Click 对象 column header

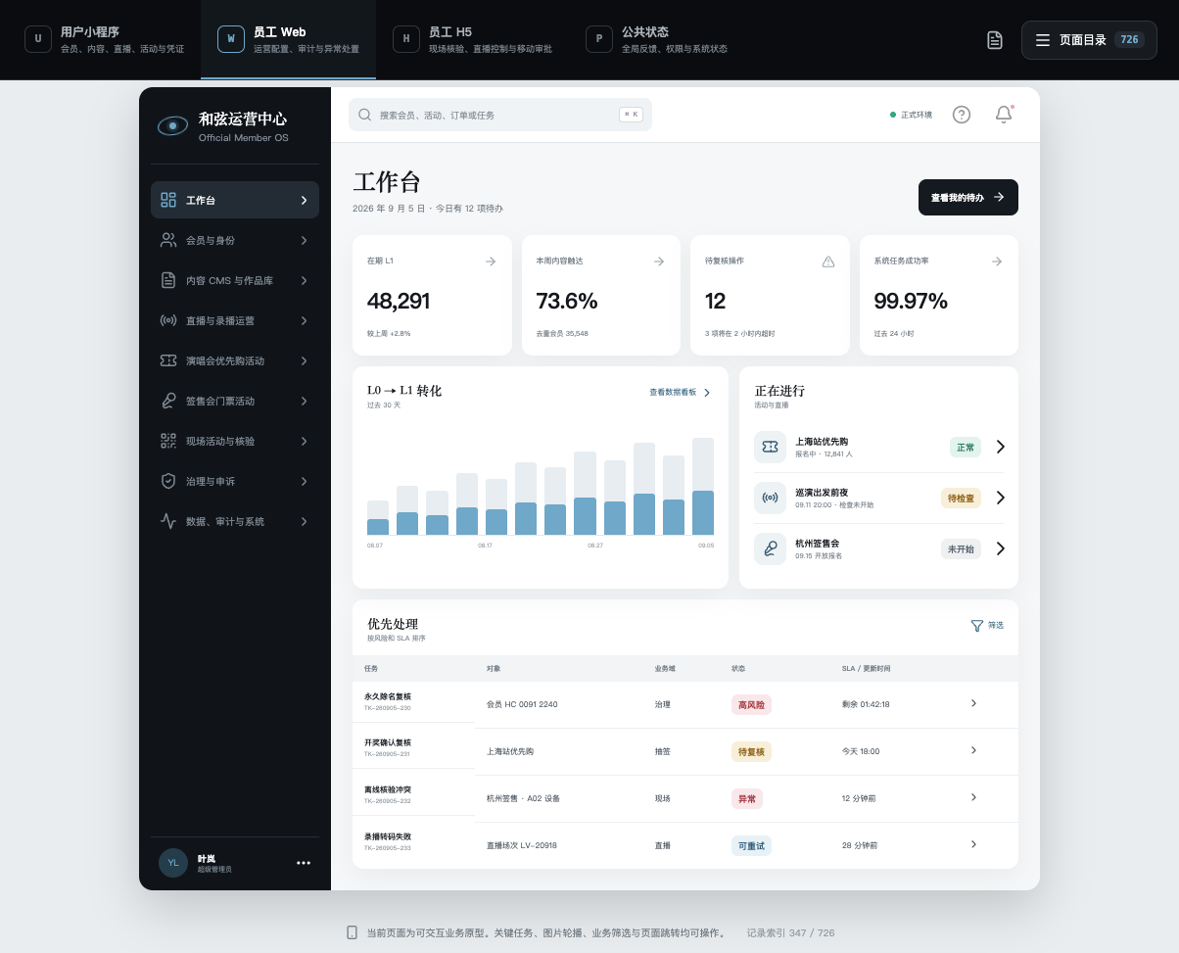(494, 669)
